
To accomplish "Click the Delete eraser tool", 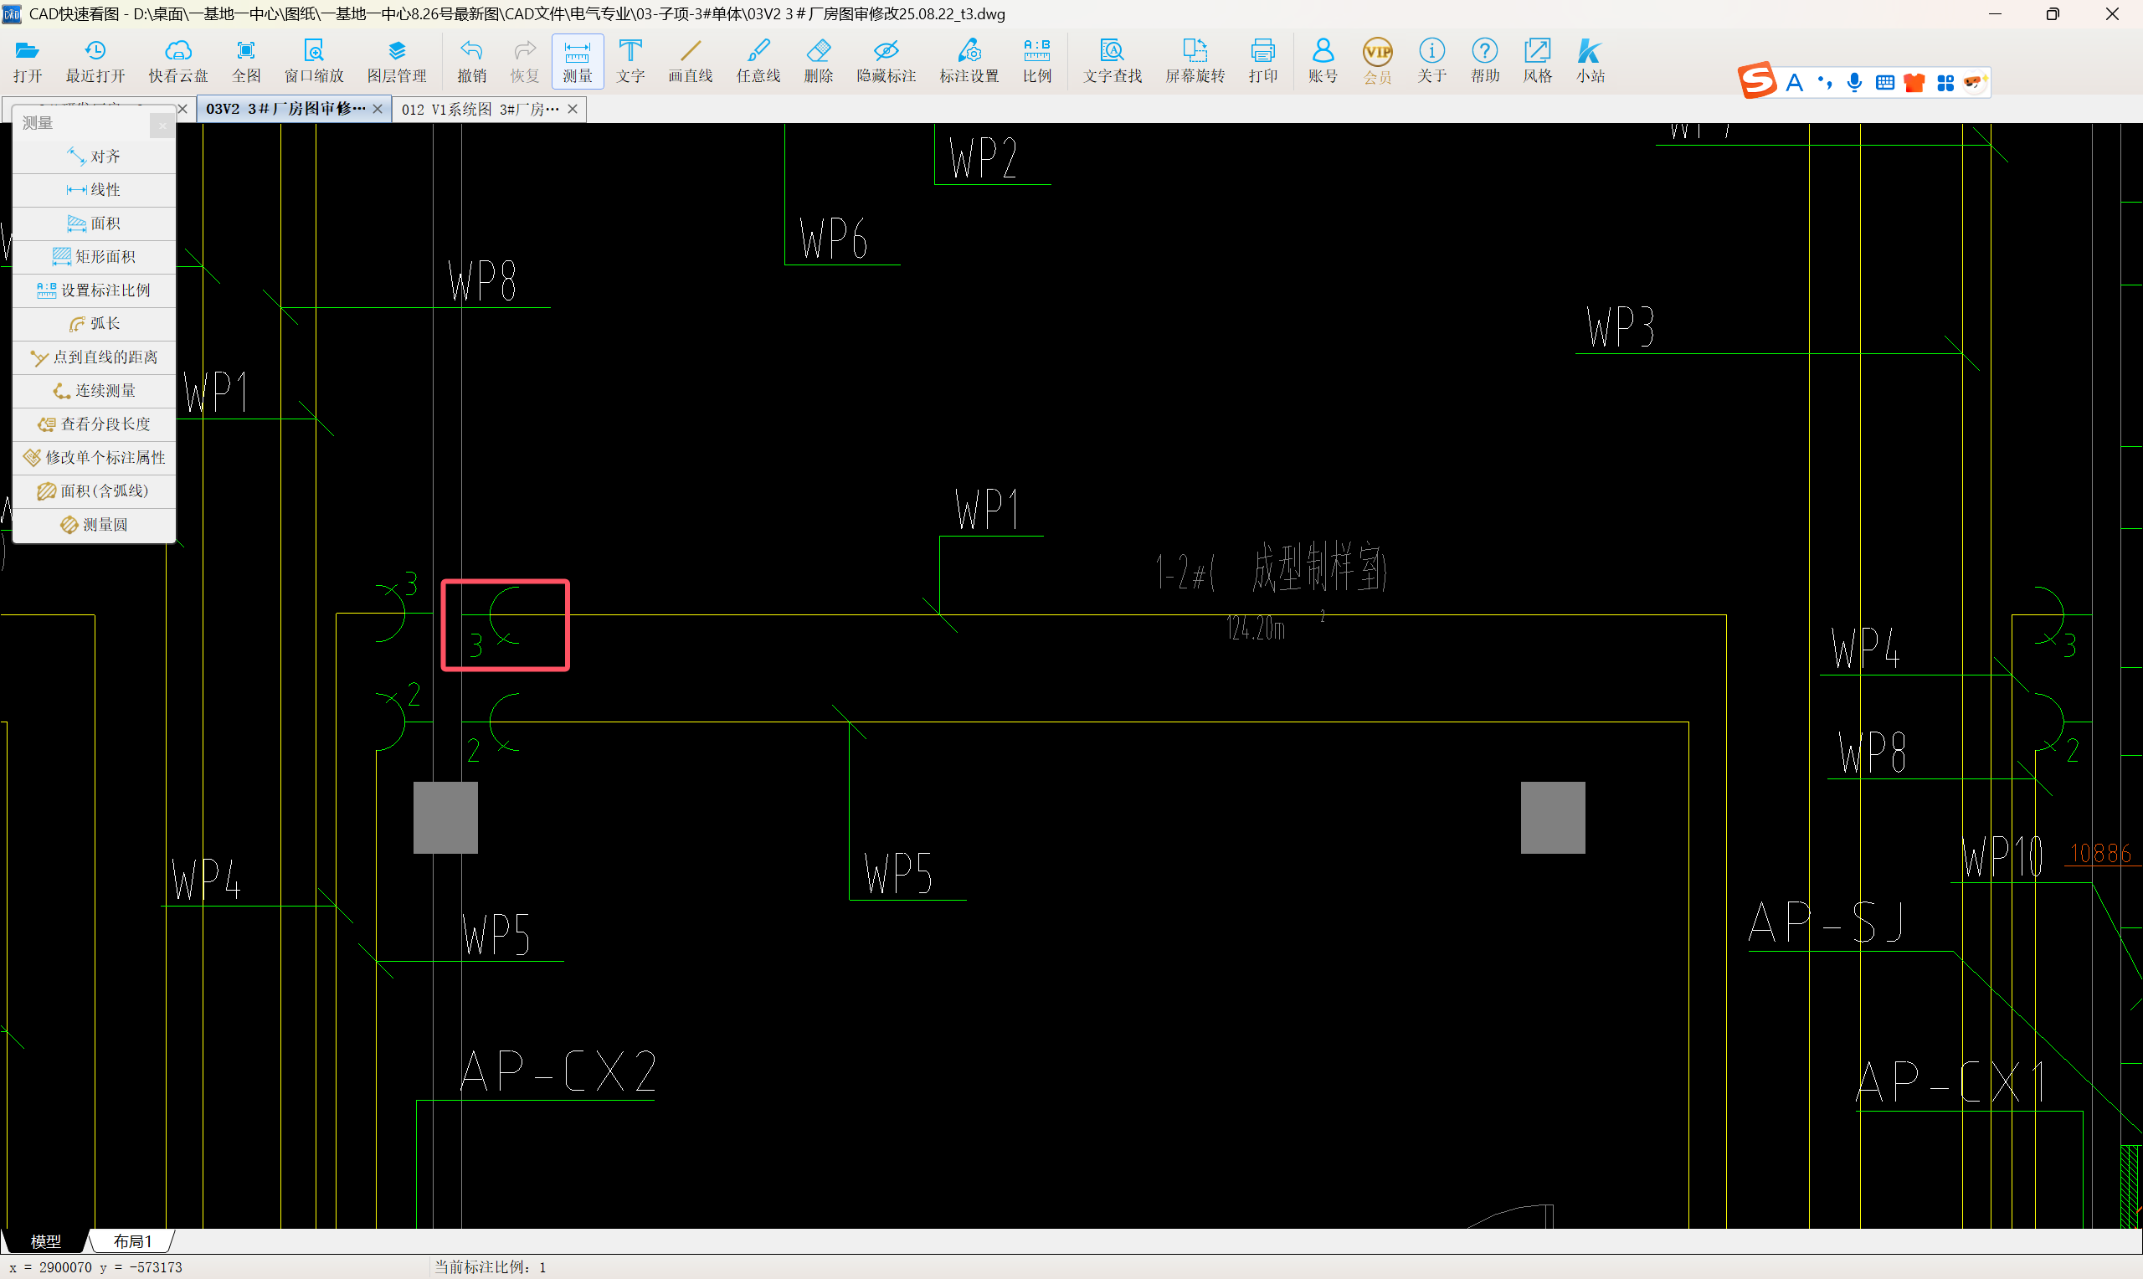I will pyautogui.click(x=818, y=60).
